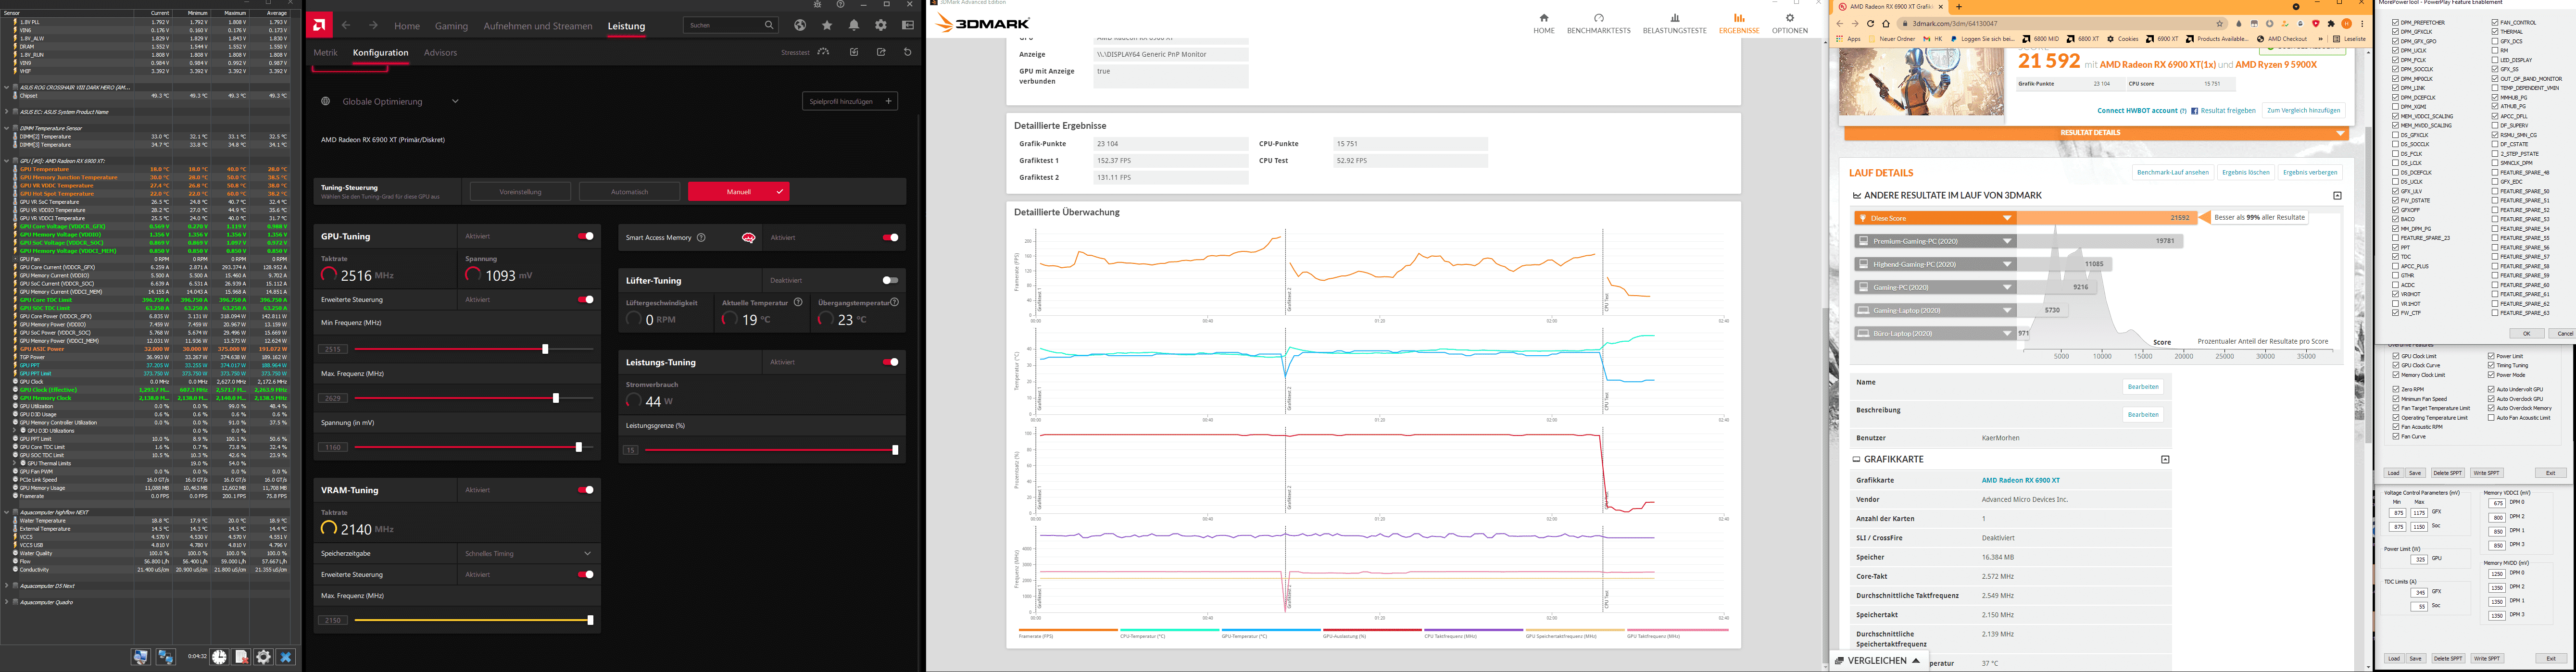The width and height of the screenshot is (2576, 672).
Task: Click Benchmark-Lauf ansehen button
Action: point(2173,172)
